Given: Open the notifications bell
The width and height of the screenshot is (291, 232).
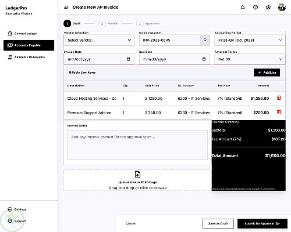Looking at the screenshot, I should [243, 8].
